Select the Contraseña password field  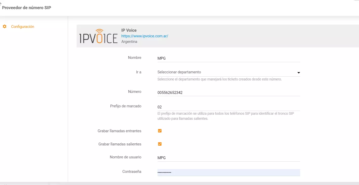[x=228, y=172]
